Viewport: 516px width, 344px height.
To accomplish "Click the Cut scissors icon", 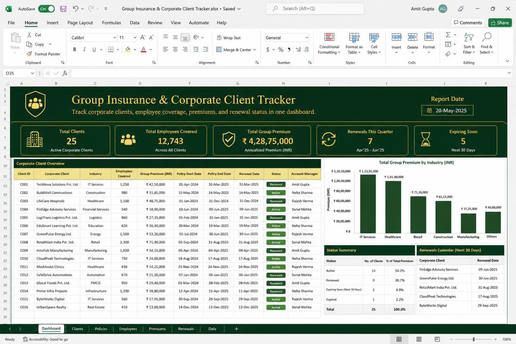I will point(29,35).
